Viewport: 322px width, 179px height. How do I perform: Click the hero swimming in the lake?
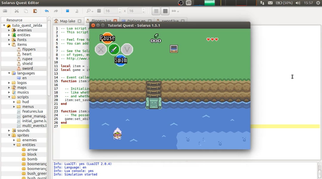tap(117, 134)
